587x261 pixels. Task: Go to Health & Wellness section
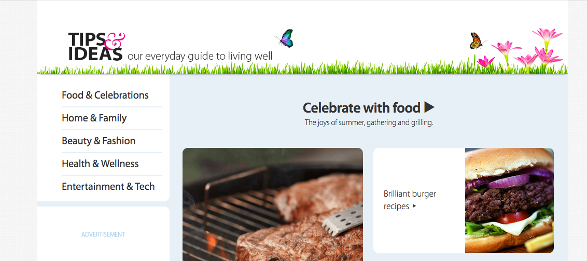coord(100,163)
